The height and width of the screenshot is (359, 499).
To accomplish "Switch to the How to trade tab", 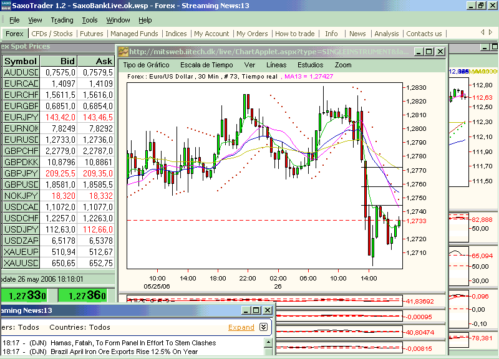I will (x=294, y=34).
